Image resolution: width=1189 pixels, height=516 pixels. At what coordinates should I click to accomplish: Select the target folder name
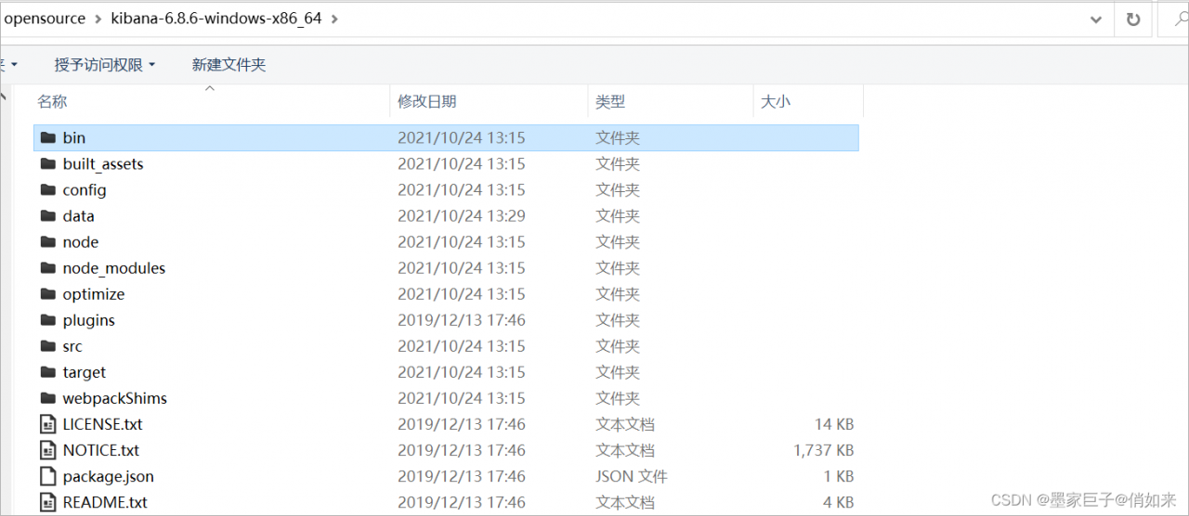tap(85, 371)
